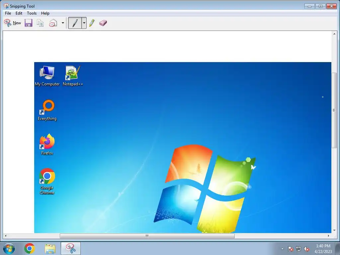Screen dimensions: 340x255
Task: Click the vertical scrollbar thumb
Action: pyautogui.click(x=334, y=110)
